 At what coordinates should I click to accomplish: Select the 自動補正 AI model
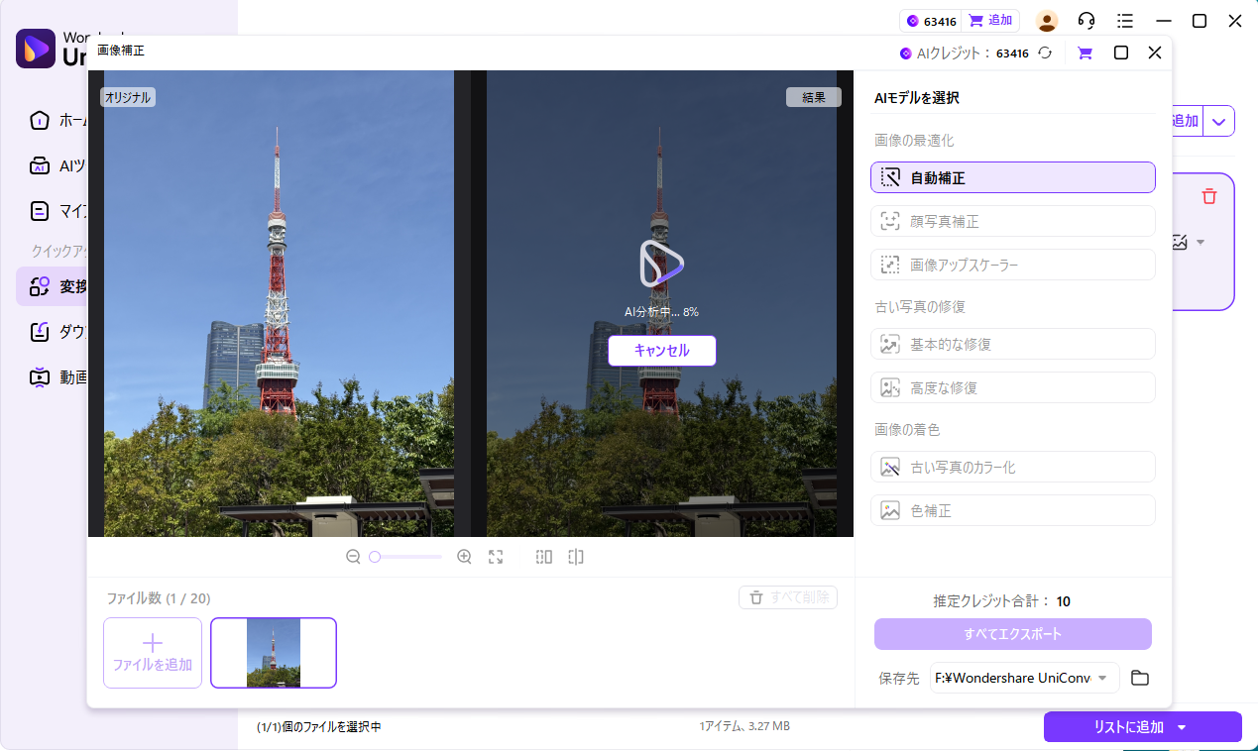pyautogui.click(x=1012, y=177)
